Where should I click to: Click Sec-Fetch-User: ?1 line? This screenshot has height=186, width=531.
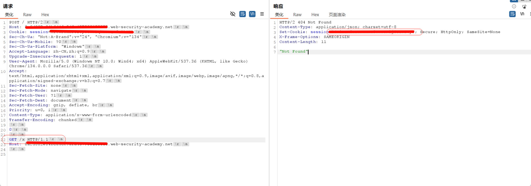coord(32,95)
